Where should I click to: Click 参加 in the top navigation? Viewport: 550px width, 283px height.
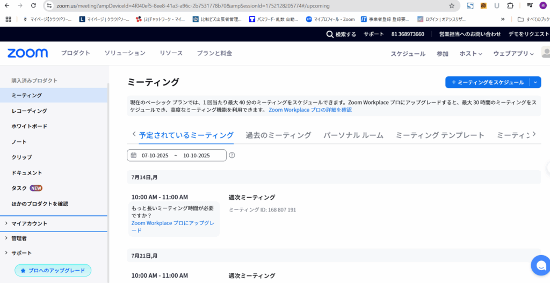[x=443, y=54]
